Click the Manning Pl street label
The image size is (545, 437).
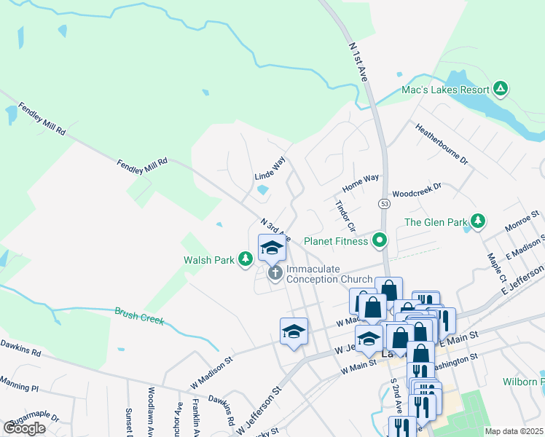(x=19, y=384)
